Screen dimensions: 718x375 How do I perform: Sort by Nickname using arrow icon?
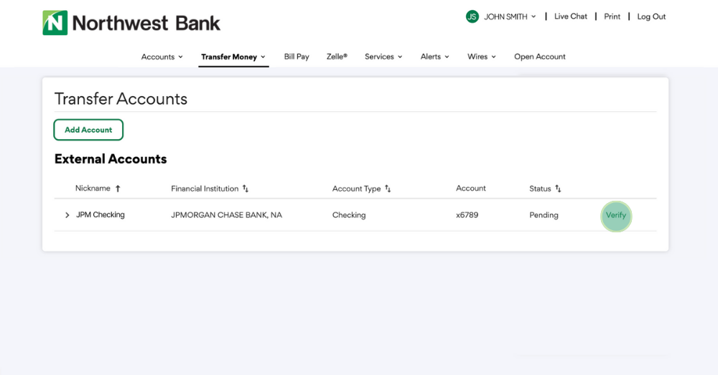pos(118,189)
